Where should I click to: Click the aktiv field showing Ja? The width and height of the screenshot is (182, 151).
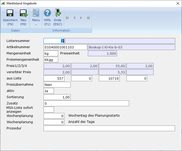coord(49,91)
